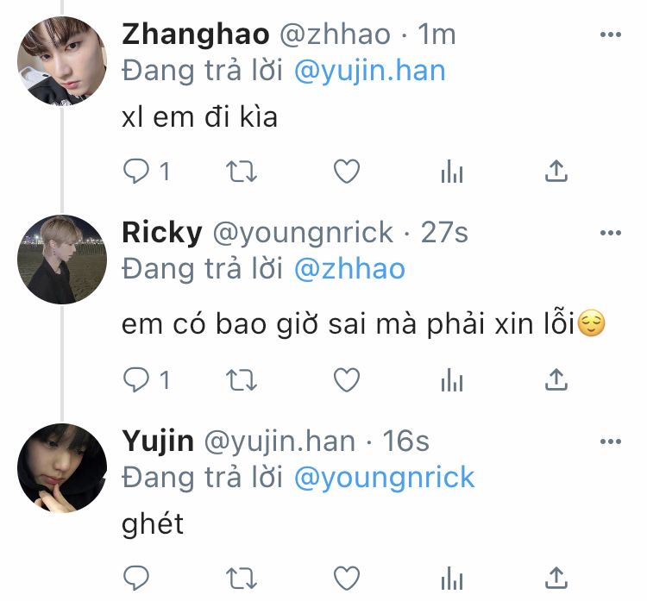This screenshot has height=601, width=647.
Task: Open the more options menu on Zhanghao's tweet
Action: click(611, 34)
